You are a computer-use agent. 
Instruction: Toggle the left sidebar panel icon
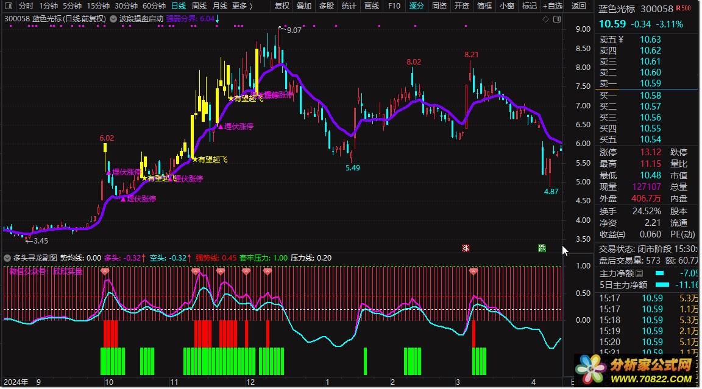tap(9, 6)
